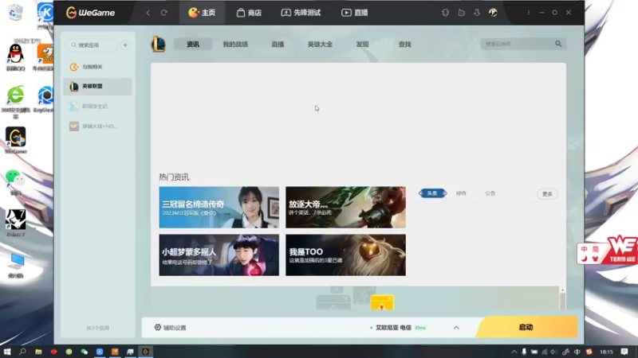Viewport: 638px width, 358px height.
Task: Open the three-dot more menu
Action: 528,13
